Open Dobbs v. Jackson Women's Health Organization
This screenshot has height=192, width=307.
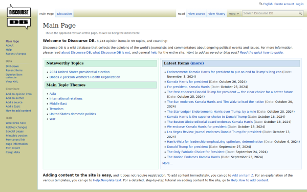85,77
